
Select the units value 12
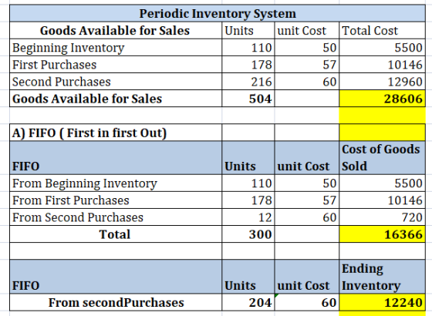tap(248, 217)
